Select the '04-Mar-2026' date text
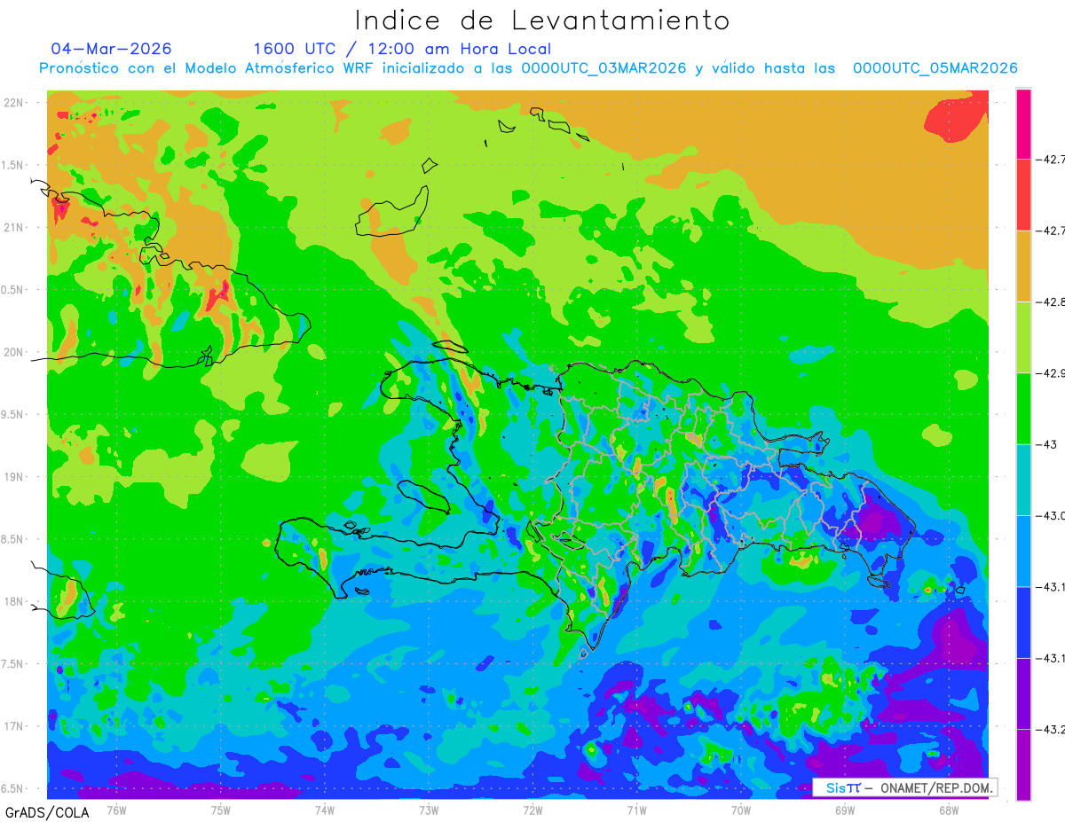This screenshot has width=1065, height=822. click(112, 49)
